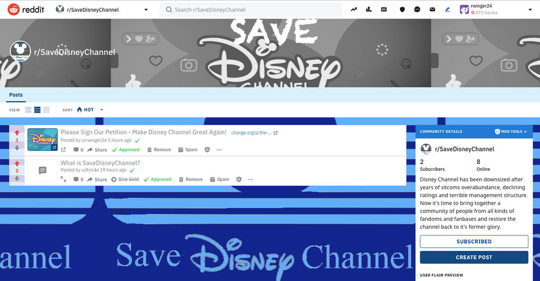Click the r/SaveDisneyChannel banner title

click(x=75, y=52)
